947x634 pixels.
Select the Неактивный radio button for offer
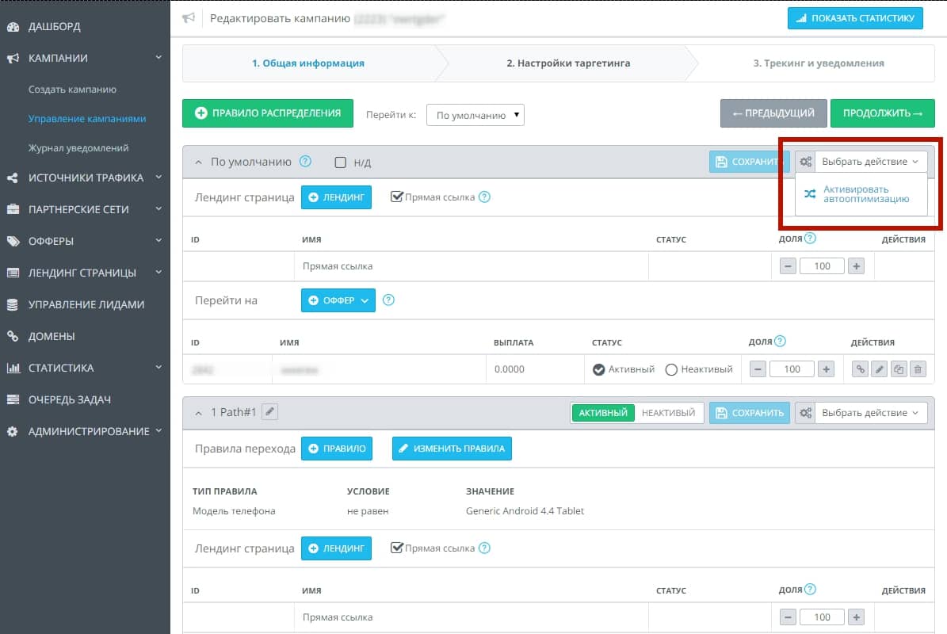671,369
